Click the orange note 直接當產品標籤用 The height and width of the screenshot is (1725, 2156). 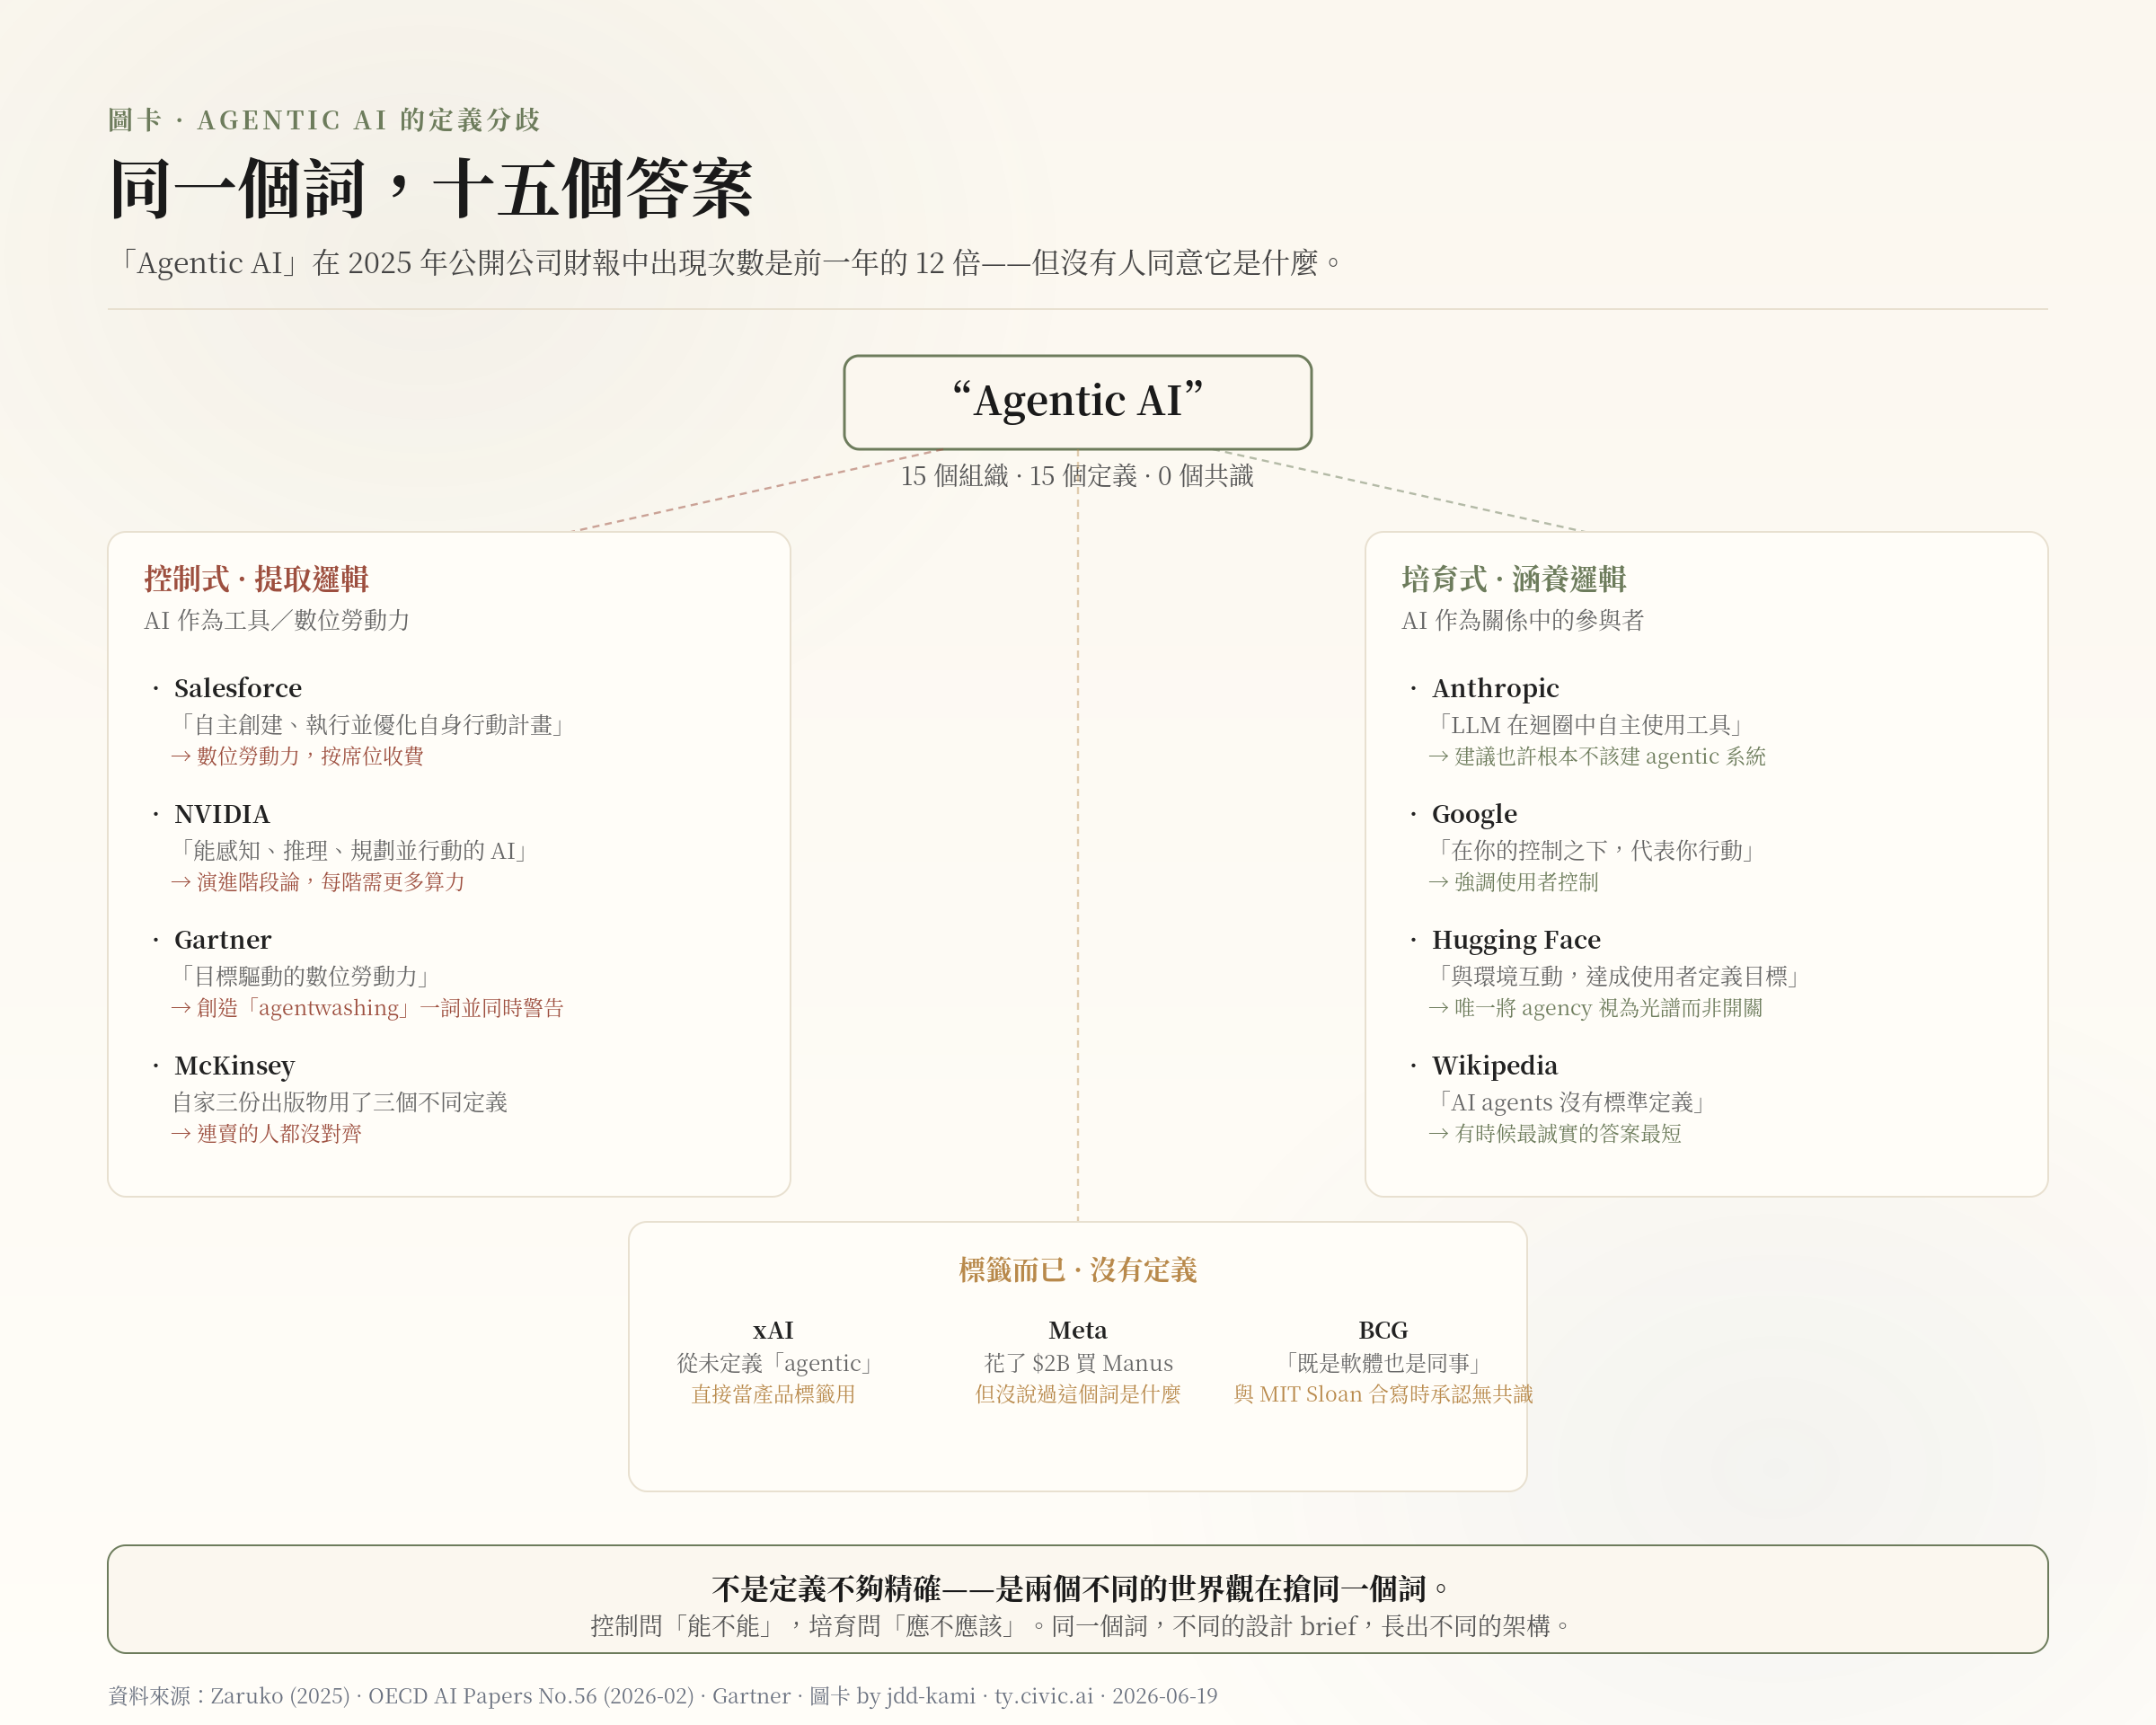(773, 1394)
